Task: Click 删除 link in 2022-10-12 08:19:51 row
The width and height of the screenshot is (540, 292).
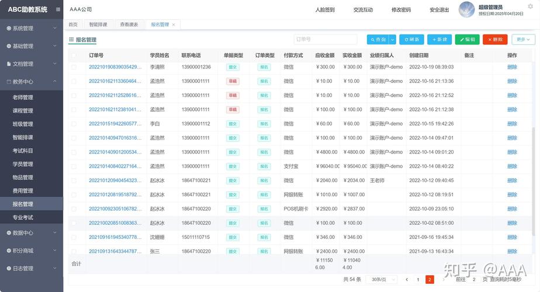Action: [x=512, y=194]
